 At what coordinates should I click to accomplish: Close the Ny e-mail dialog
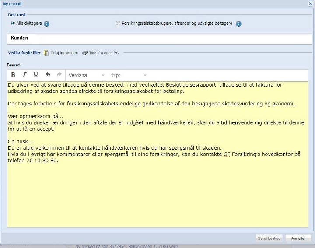311,4
